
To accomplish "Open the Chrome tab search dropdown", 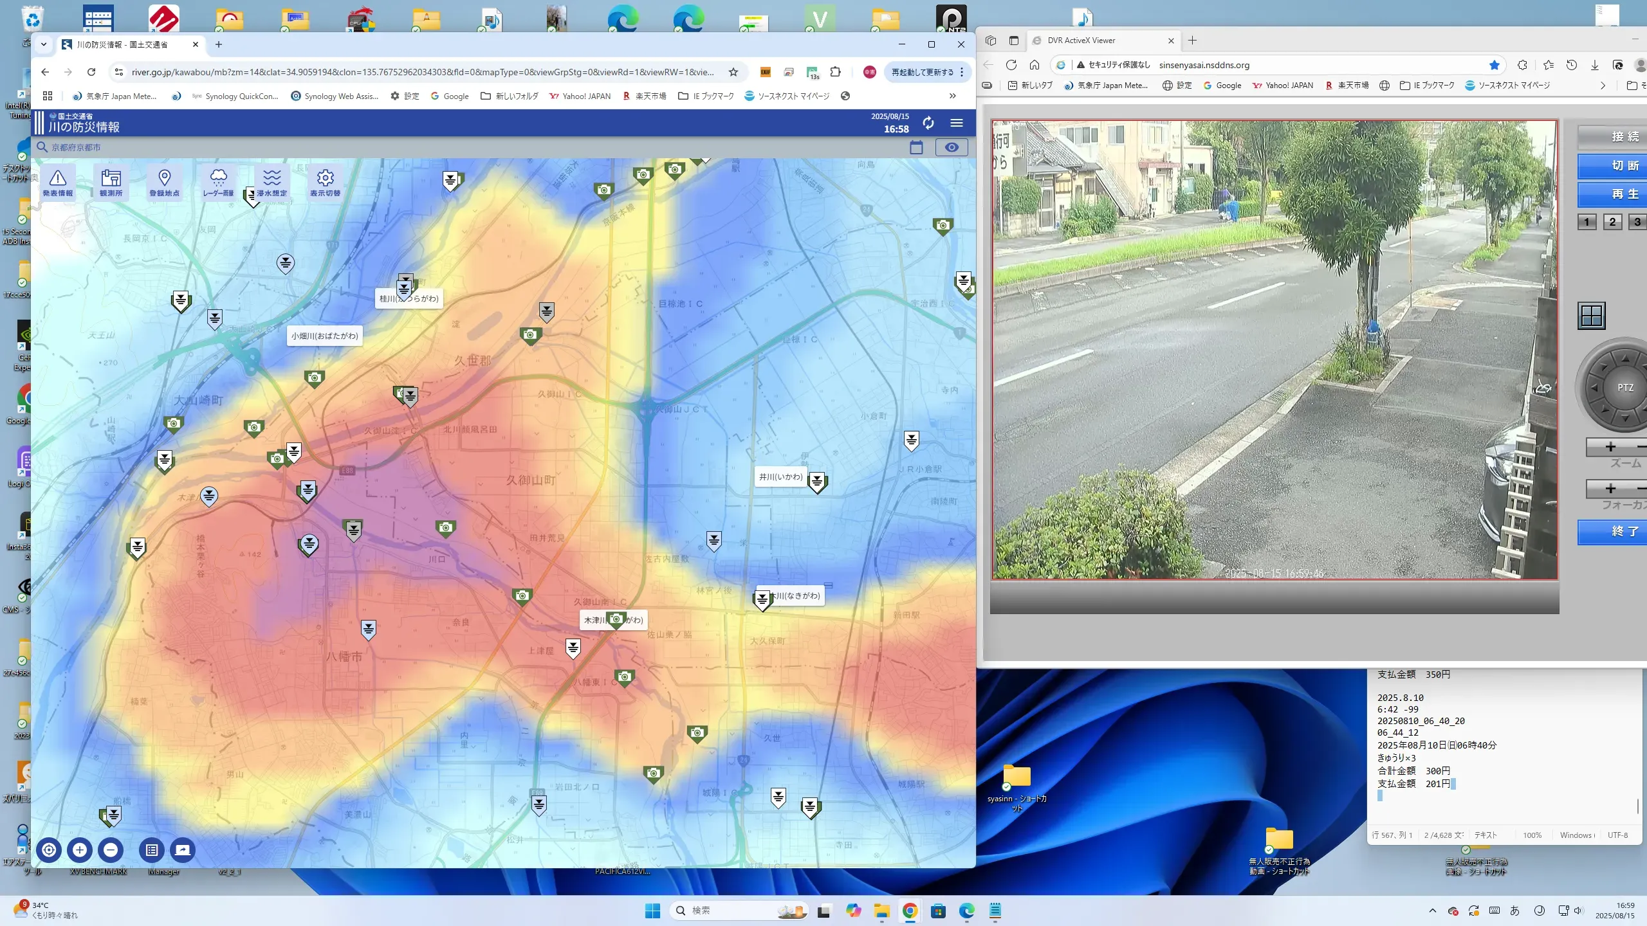I will point(44,44).
